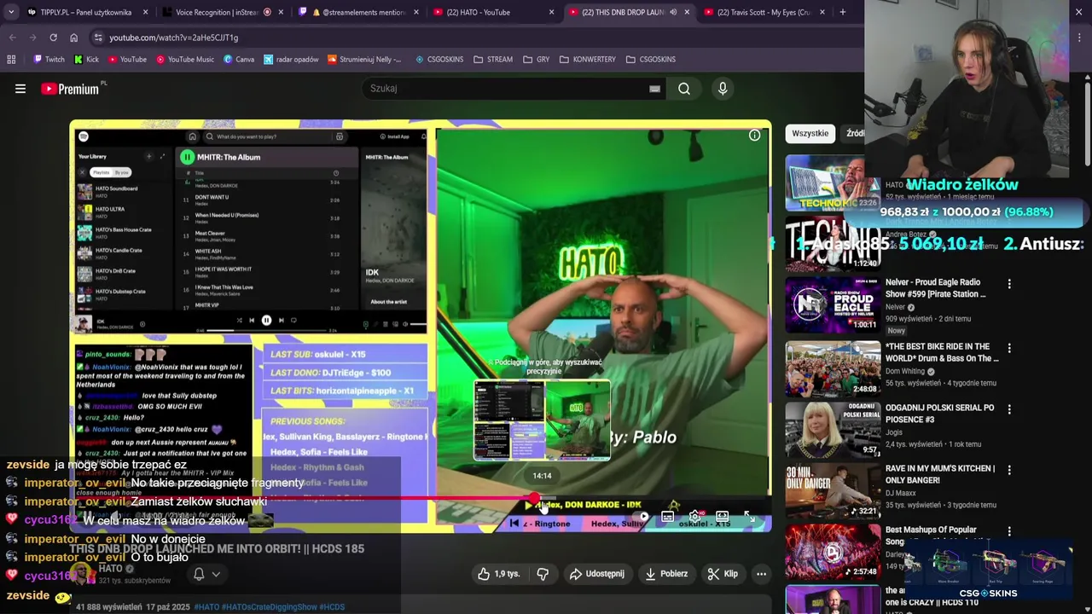Toggle subtitles in the video player
Screen dimensions: 1092x614
click(668, 517)
